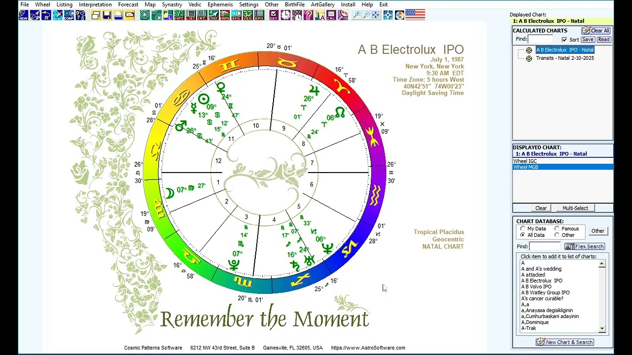
Task: Click database list scrollbar up arrow
Action: click(602, 264)
